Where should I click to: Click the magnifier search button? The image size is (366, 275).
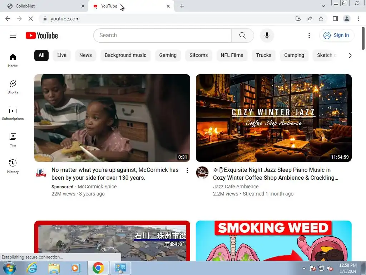tap(243, 35)
